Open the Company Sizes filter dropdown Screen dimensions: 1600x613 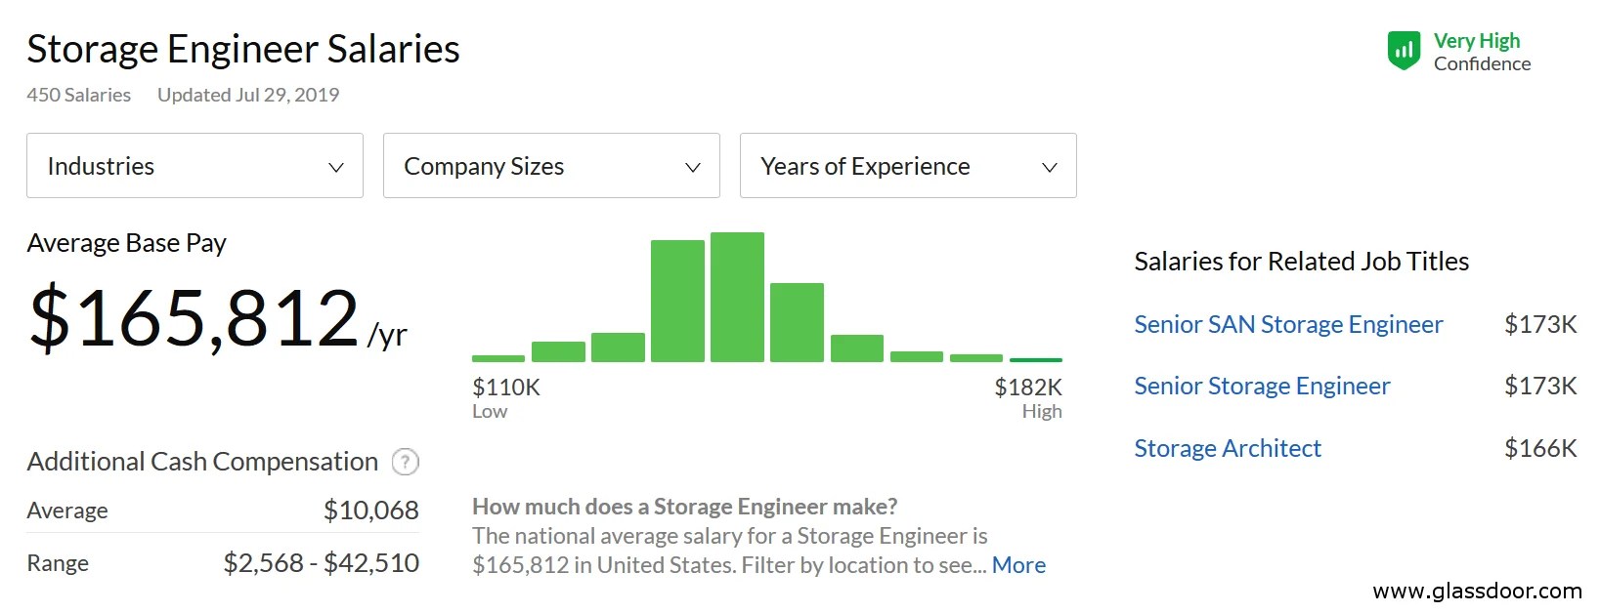pyautogui.click(x=550, y=166)
